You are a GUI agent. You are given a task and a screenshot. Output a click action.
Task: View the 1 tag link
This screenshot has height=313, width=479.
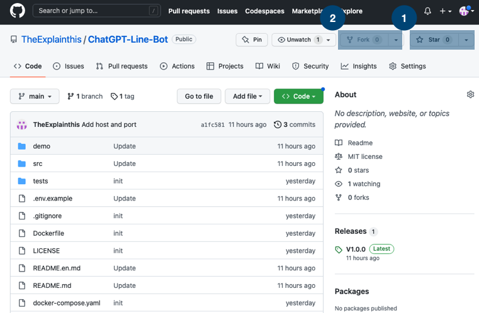coord(123,96)
